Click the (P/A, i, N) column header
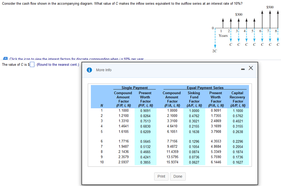The image size is (281, 186). [216, 106]
